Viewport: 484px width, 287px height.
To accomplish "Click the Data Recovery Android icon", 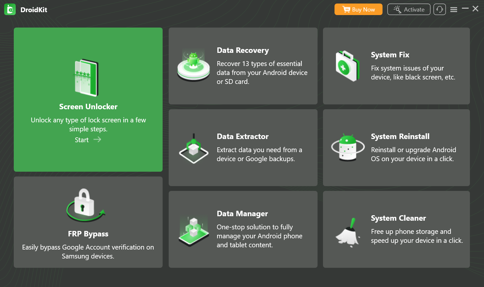I will click(x=193, y=65).
